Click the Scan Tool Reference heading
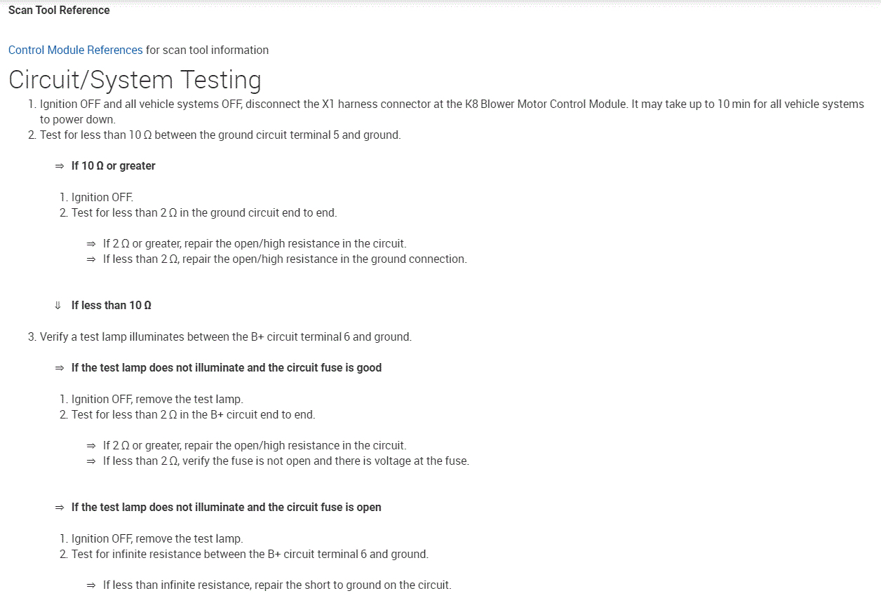The width and height of the screenshot is (881, 598). 59,10
